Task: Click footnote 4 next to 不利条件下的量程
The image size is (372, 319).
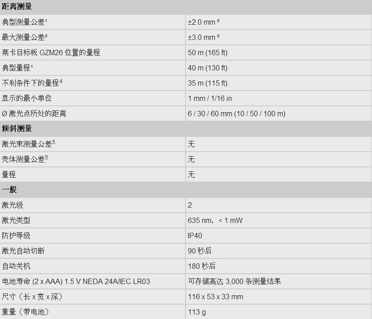Action: [61, 81]
